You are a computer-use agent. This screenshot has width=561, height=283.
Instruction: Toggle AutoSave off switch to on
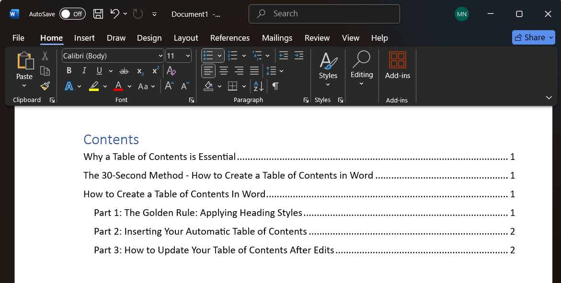tap(72, 14)
